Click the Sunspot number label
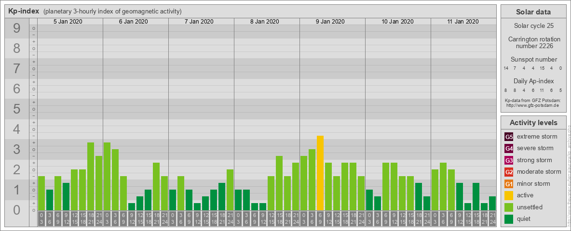 click(533, 59)
